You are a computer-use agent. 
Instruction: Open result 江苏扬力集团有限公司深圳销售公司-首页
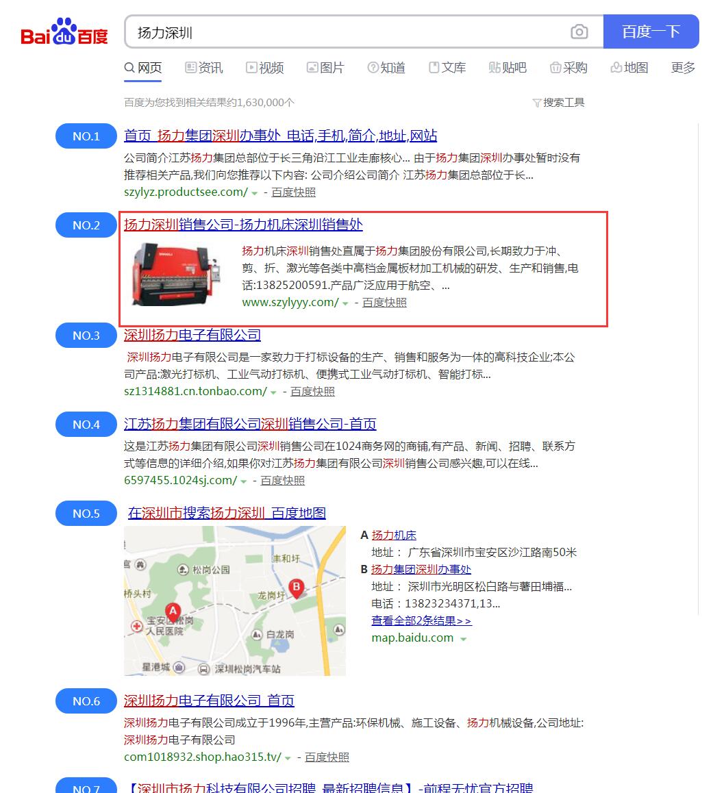click(250, 424)
